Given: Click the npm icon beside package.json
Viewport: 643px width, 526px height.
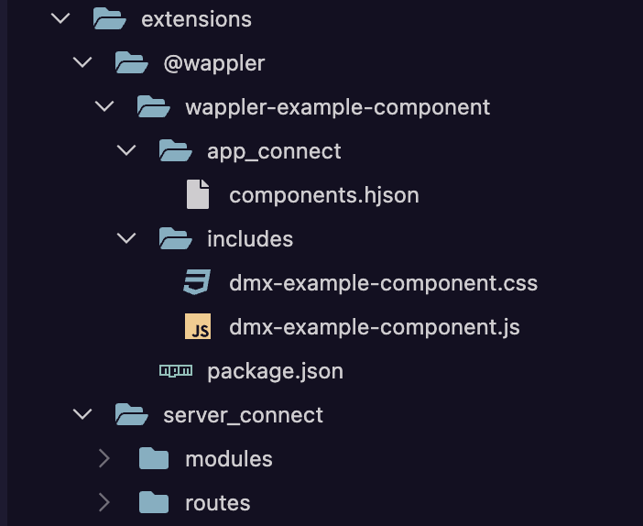Looking at the screenshot, I should pyautogui.click(x=175, y=370).
